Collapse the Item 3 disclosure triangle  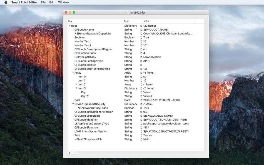click(76, 88)
